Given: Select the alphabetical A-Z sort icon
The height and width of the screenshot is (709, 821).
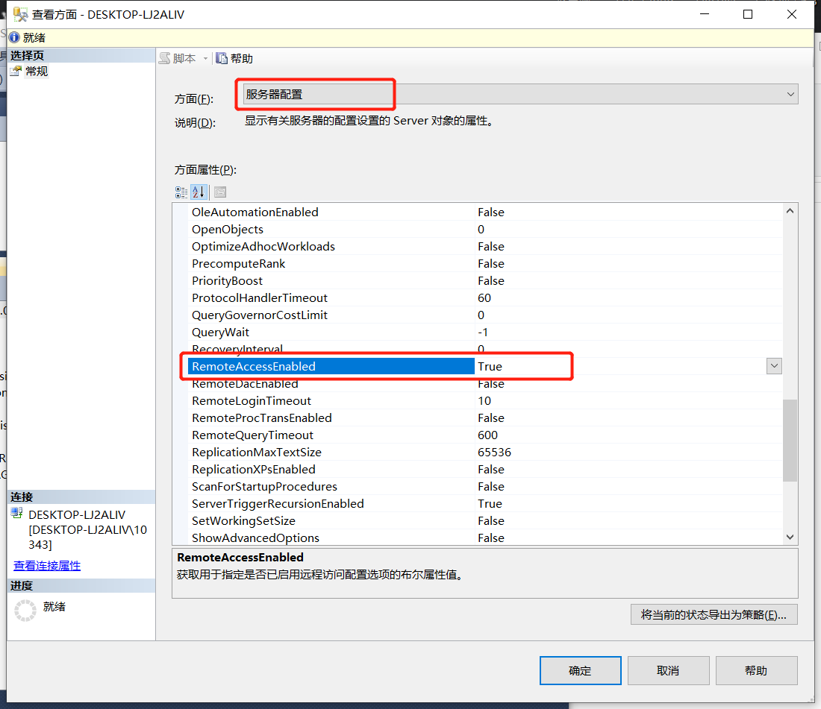Looking at the screenshot, I should (198, 192).
